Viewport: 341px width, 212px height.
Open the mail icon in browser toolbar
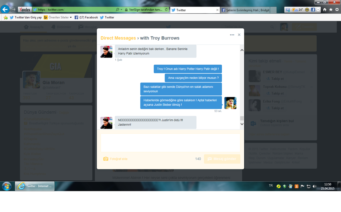[288, 10]
